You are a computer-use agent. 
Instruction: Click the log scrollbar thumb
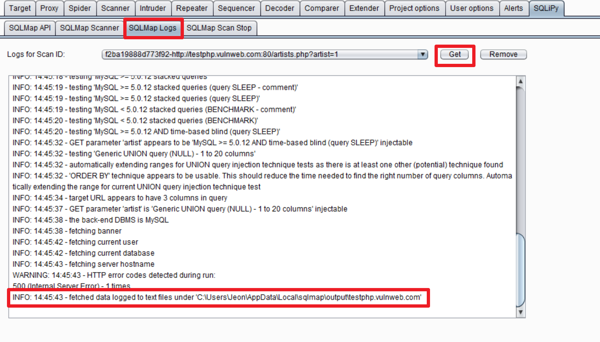(x=521, y=270)
